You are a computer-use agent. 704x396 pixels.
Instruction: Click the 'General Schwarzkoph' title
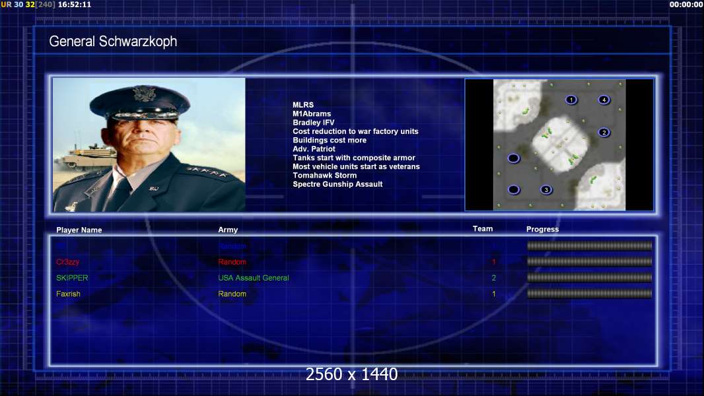point(113,42)
